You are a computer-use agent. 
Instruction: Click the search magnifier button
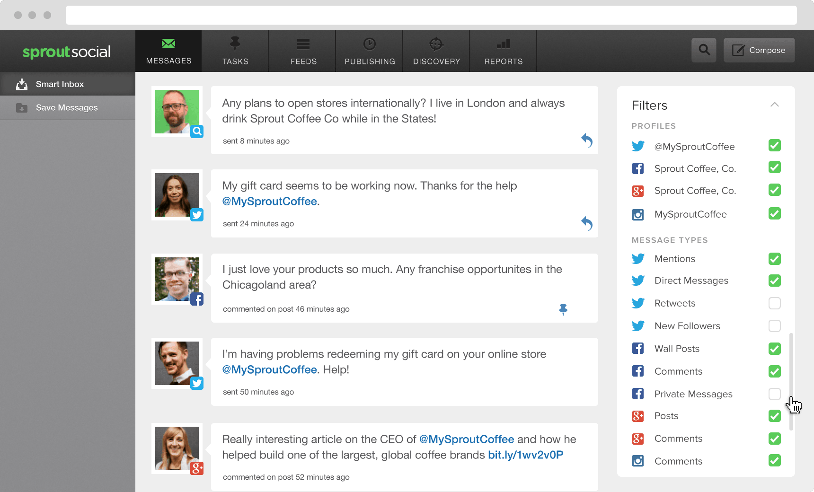point(704,50)
